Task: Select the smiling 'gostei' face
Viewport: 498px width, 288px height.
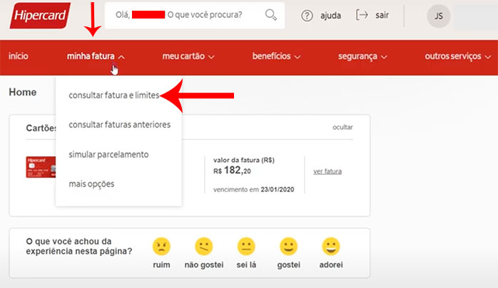Action: [x=288, y=246]
